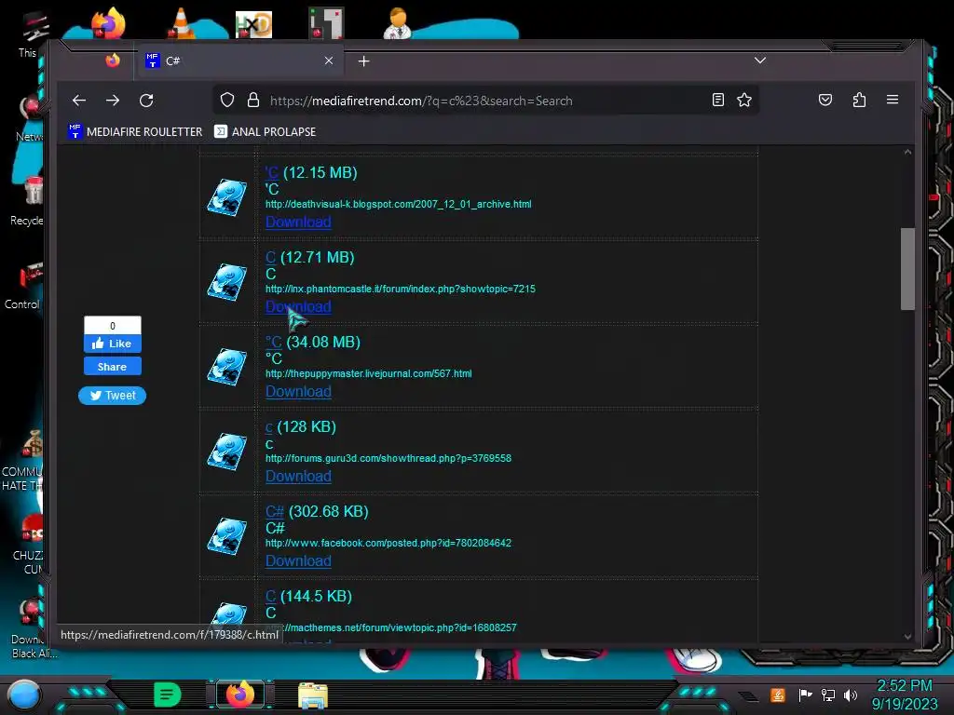Click the network tray icon
This screenshot has width=954, height=715.
click(x=827, y=695)
